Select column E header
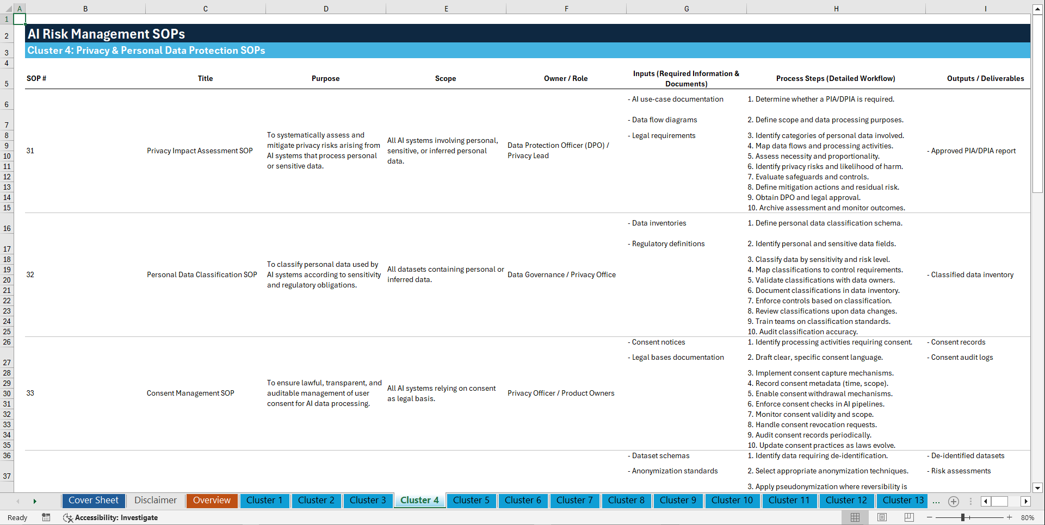The height and width of the screenshot is (525, 1045). pos(446,8)
